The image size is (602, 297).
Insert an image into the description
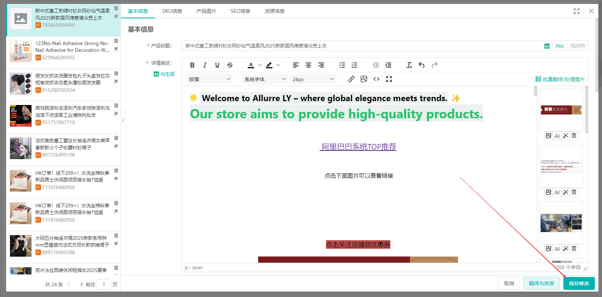click(364, 79)
